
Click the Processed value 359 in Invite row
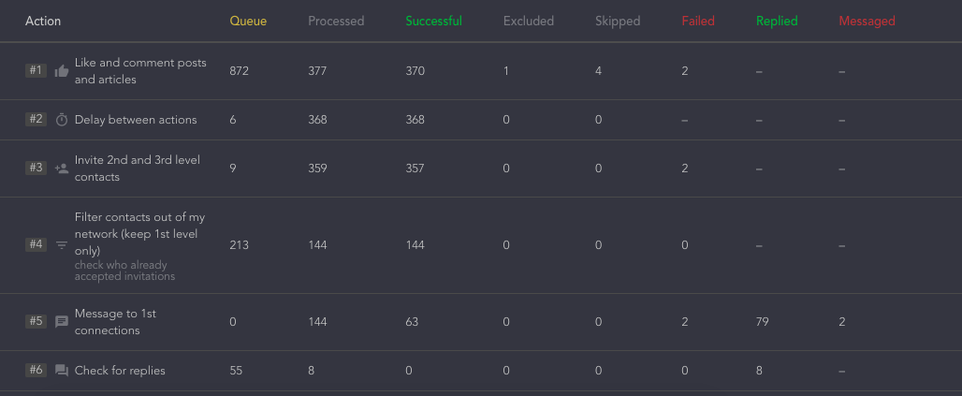317,169
